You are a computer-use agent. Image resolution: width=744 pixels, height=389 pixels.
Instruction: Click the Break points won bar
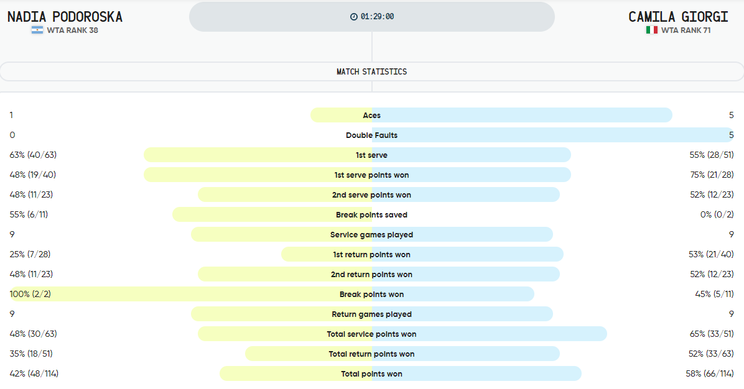click(x=272, y=295)
